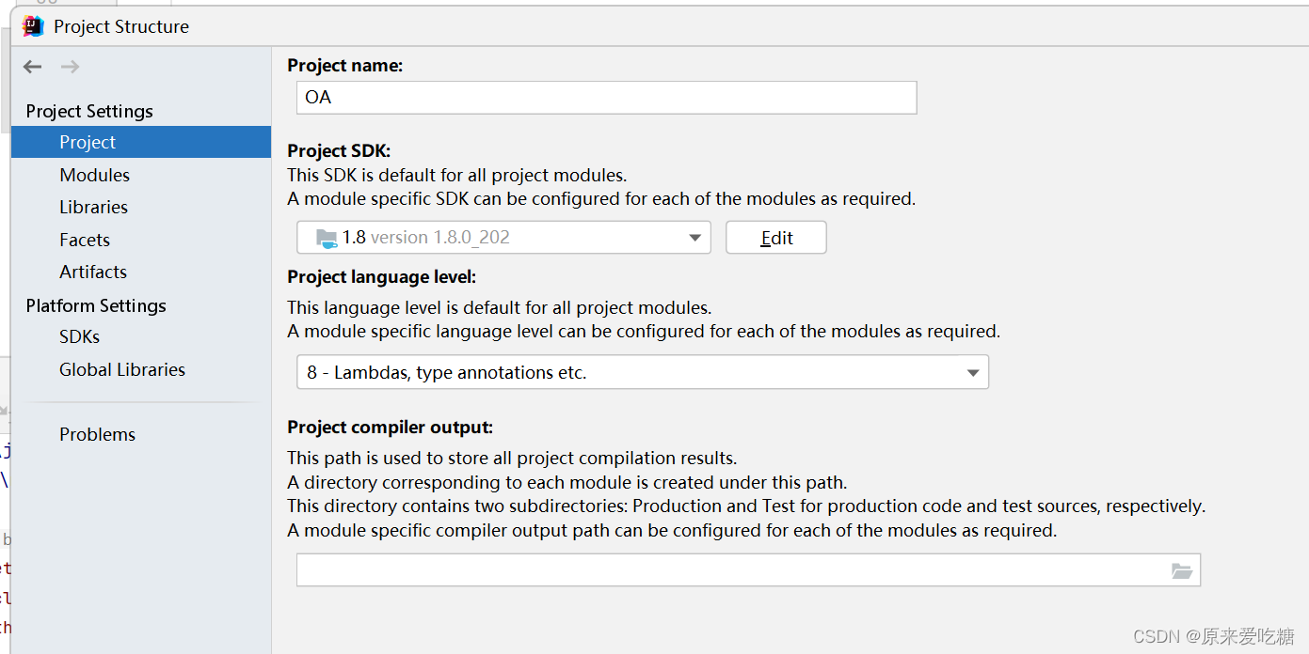Expand the 1.8 SDK selector arrow
This screenshot has width=1309, height=654.
[x=694, y=237]
